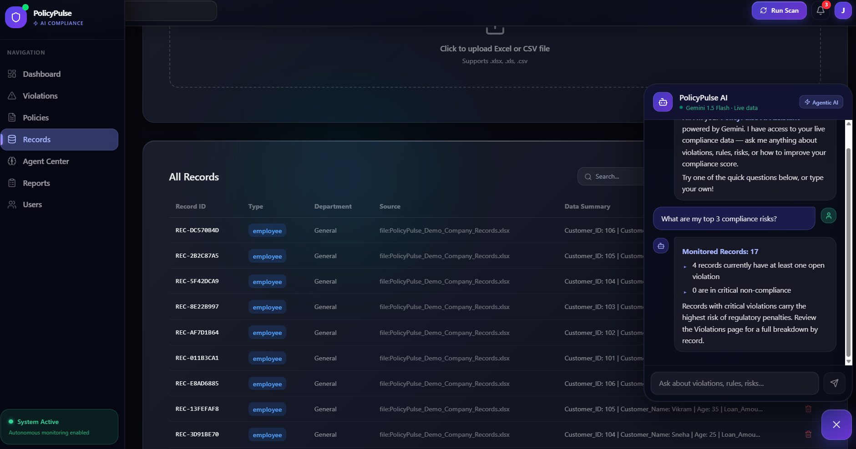Click the chat scrollbar down arrow
Viewport: 856px width, 449px height.
click(x=848, y=362)
